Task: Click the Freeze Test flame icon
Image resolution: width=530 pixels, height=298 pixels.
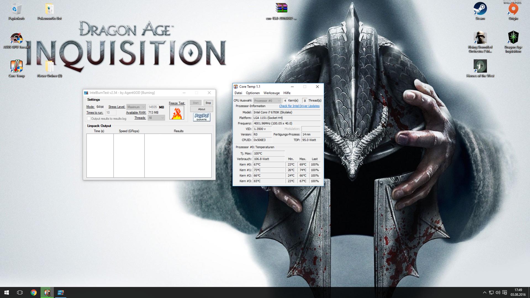Action: 177,113
